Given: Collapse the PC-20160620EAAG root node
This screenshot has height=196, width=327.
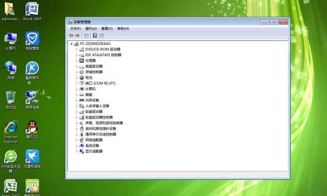Looking at the screenshot, I should click(x=71, y=44).
